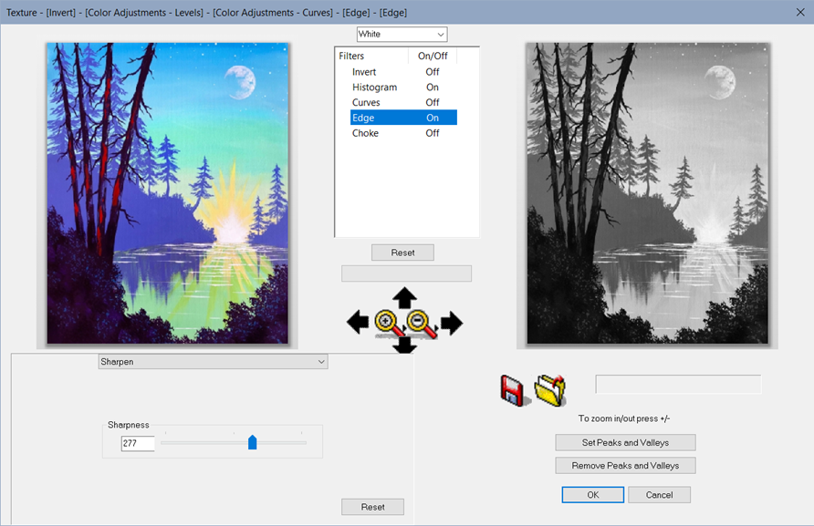
Task: Click the Sharpness value input field
Action: point(138,444)
